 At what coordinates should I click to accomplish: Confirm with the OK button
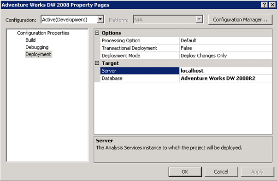point(185,172)
